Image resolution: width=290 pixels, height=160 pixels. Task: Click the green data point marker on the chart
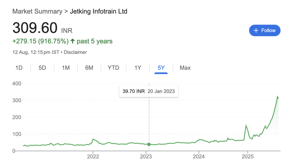[149, 144]
